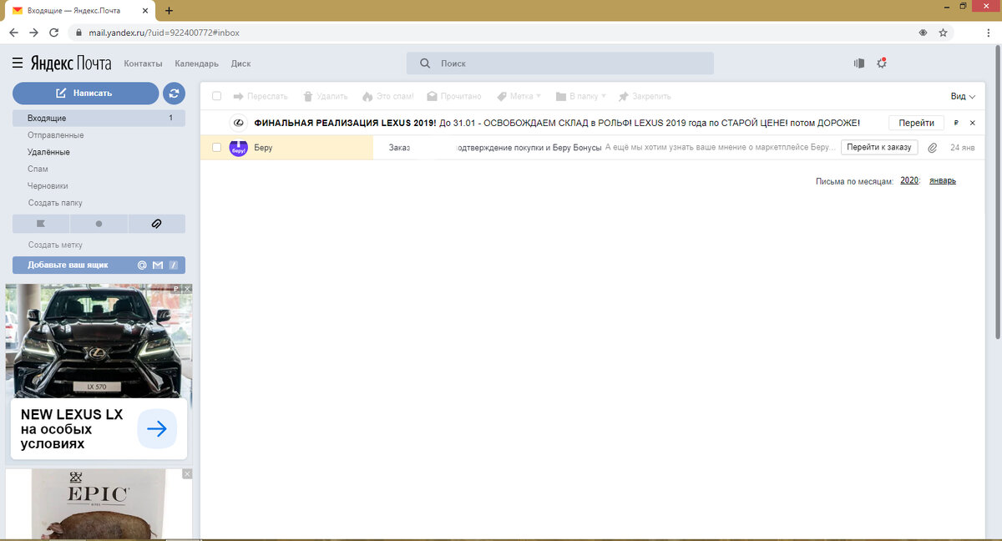Close the Lexus sidebar ad
The image size is (1002, 541).
pyautogui.click(x=188, y=289)
